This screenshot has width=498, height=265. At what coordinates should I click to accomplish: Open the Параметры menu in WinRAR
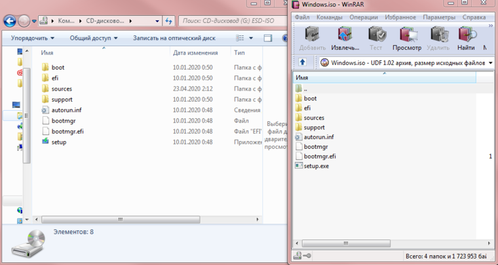(x=439, y=17)
